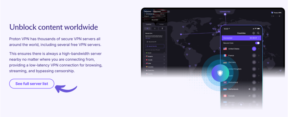Switch to the Profiles tab in the desktop sidebar
This screenshot has width=288, height=117.
161,24
